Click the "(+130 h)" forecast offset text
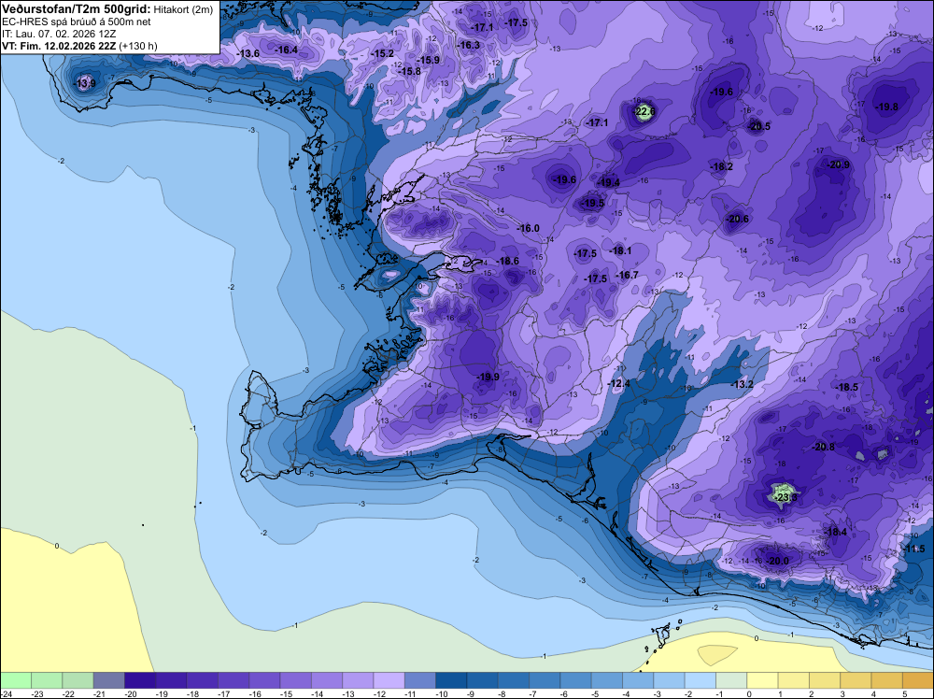This screenshot has width=934, height=699. (138, 46)
